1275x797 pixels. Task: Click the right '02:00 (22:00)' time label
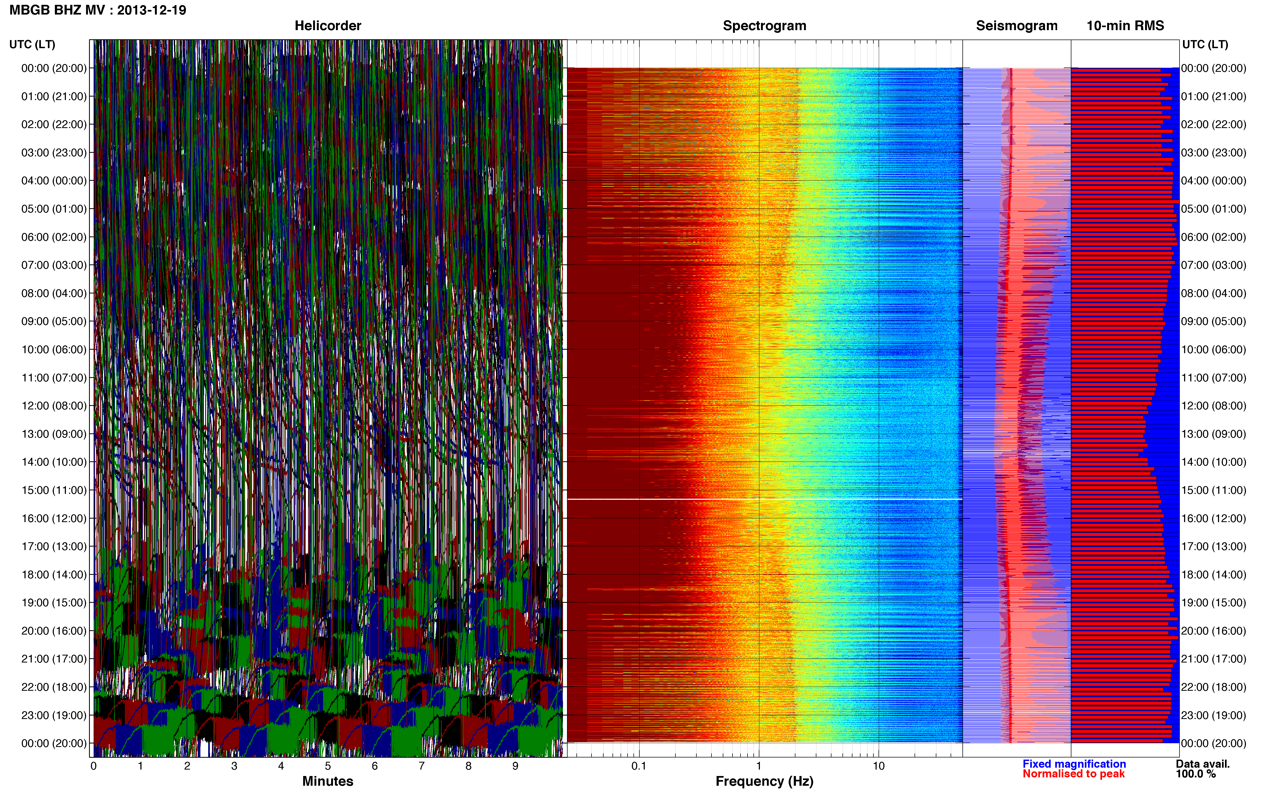[1213, 124]
